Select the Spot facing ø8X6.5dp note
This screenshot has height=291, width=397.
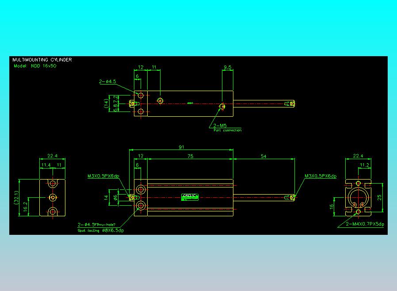(x=101, y=230)
